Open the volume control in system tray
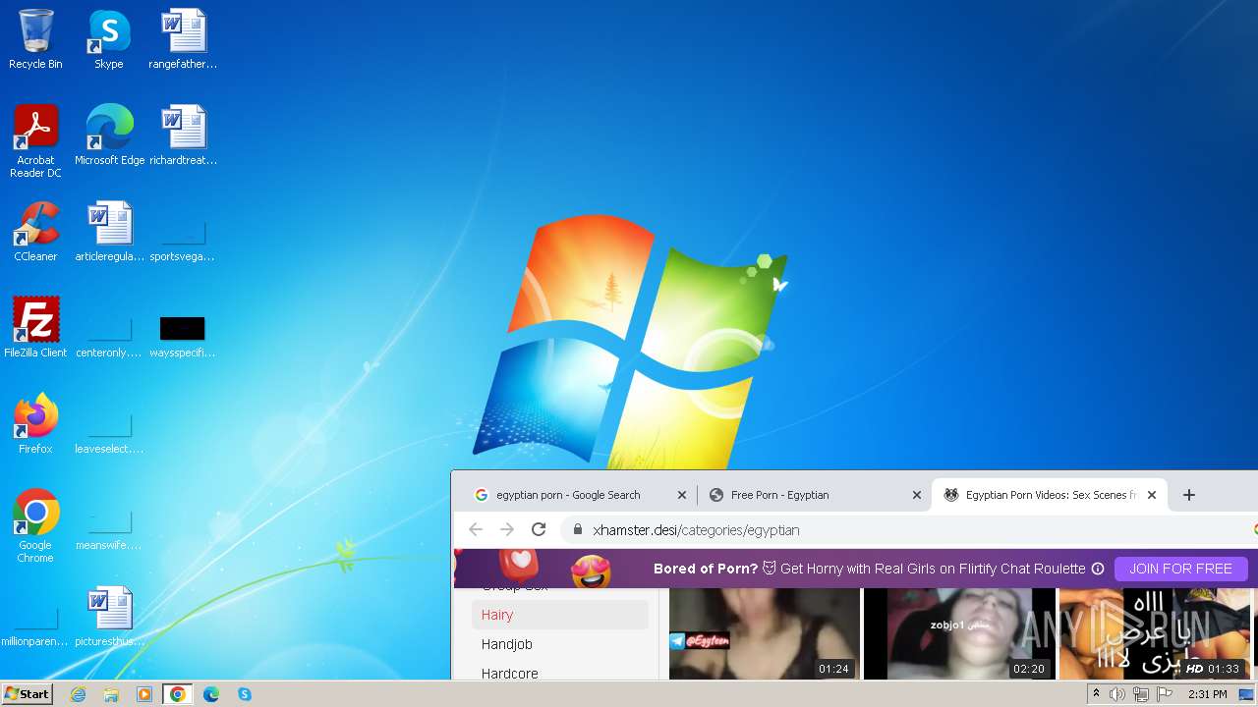The image size is (1258, 707). pyautogui.click(x=1117, y=694)
